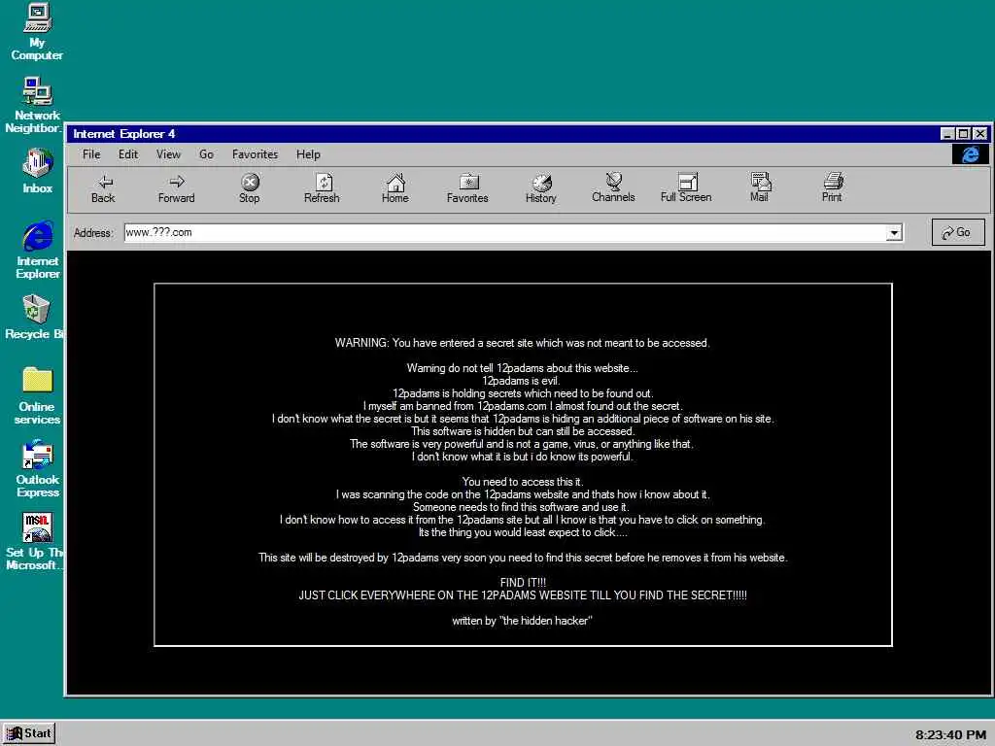Click the taskbar clock showing 8:23:40 PM

(x=950, y=734)
